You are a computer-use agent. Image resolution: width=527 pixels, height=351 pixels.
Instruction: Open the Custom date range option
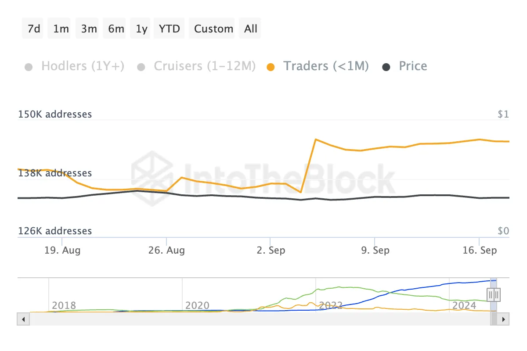coord(213,29)
